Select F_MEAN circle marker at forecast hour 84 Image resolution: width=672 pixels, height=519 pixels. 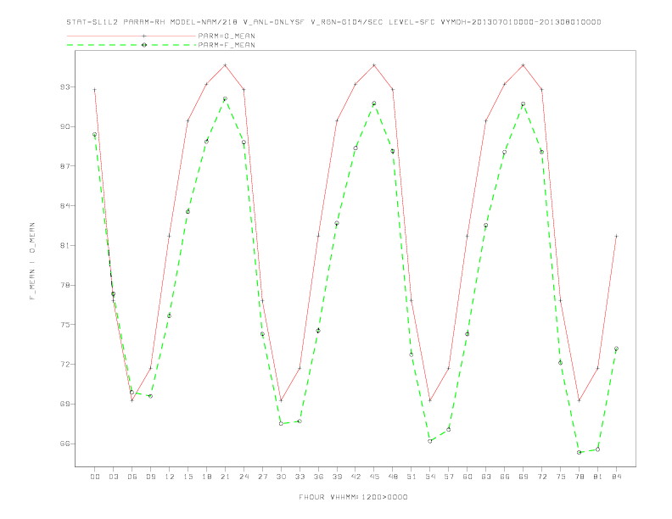pos(616,349)
